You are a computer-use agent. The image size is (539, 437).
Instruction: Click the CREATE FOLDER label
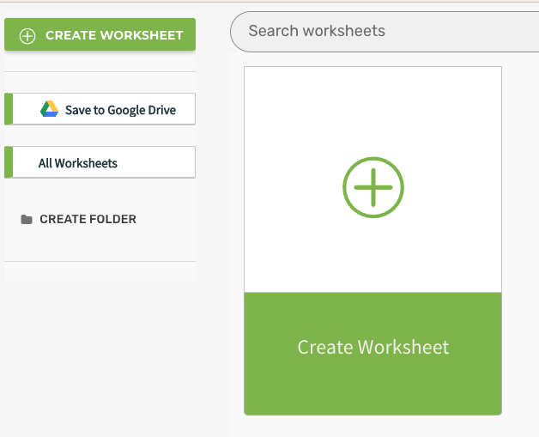point(88,219)
